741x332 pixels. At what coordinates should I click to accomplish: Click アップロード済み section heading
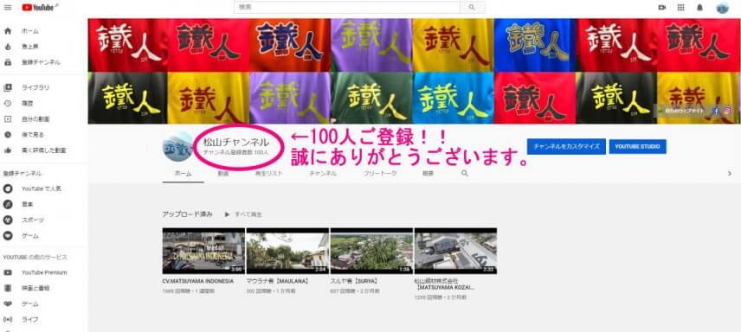point(188,214)
